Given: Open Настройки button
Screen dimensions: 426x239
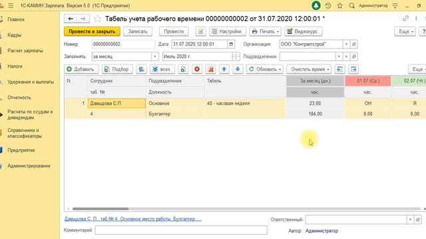Looking at the screenshot, I should tap(228, 31).
